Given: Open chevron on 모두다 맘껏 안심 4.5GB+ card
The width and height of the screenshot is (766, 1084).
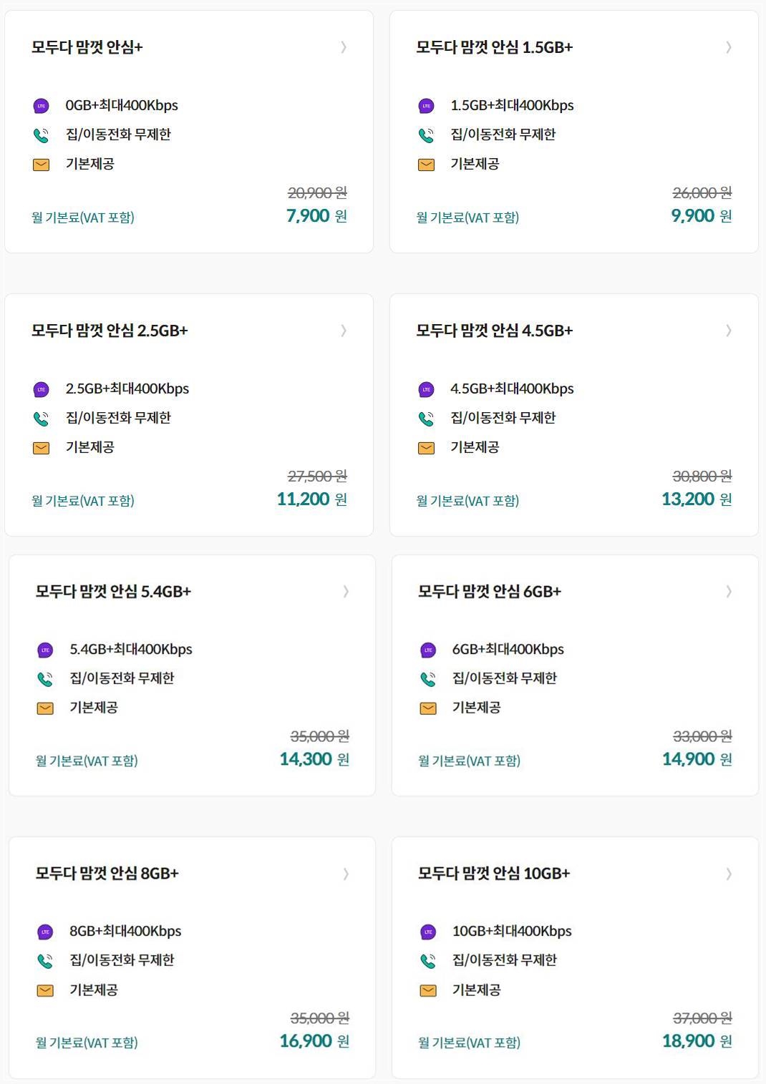Looking at the screenshot, I should click(729, 330).
